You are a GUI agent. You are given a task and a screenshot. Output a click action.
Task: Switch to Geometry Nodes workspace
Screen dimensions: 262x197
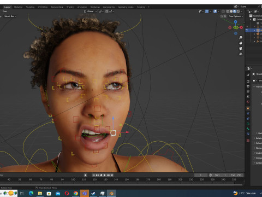(x=126, y=7)
